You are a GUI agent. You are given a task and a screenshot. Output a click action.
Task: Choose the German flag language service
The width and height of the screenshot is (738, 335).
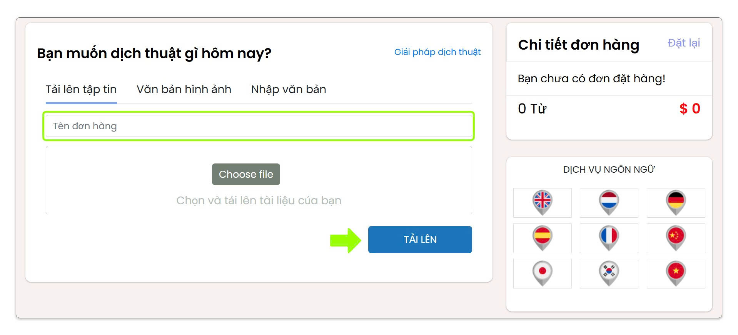click(x=676, y=202)
